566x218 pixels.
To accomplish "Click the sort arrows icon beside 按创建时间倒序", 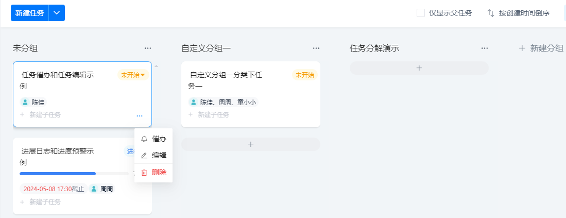I will [491, 13].
